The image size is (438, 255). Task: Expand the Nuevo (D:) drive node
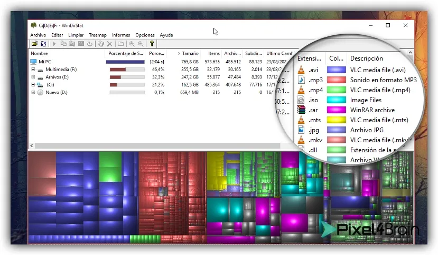[33, 92]
